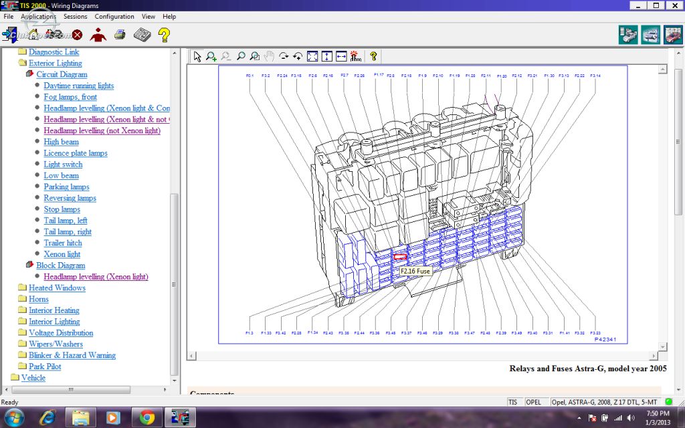
Task: Click the fit to window icon
Action: click(312, 56)
